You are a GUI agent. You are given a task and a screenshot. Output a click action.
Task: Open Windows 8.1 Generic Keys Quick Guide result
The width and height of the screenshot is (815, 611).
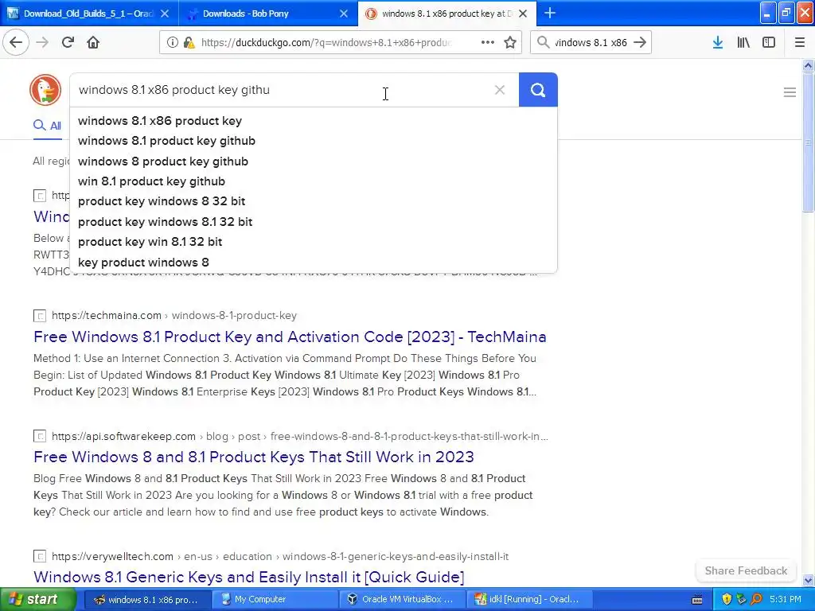coord(248,577)
